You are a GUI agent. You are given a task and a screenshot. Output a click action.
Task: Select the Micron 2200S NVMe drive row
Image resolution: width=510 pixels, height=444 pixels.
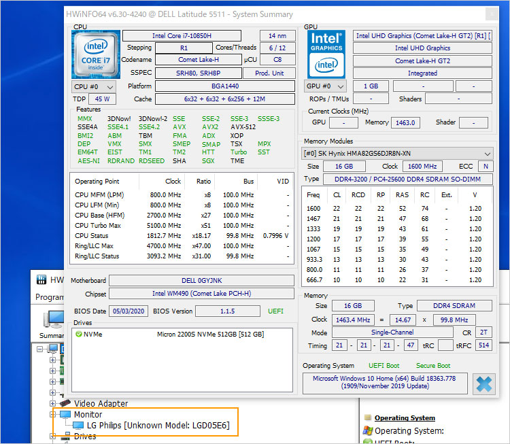(182, 334)
